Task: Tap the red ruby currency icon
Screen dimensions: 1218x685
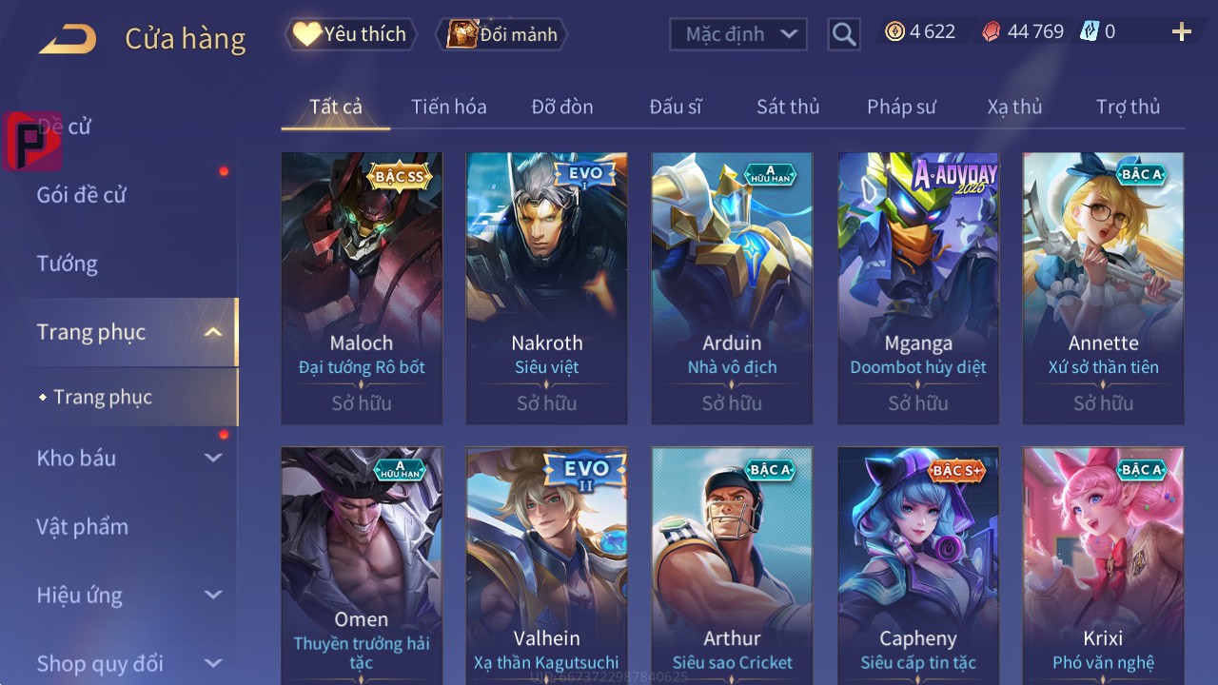Action: pos(992,32)
